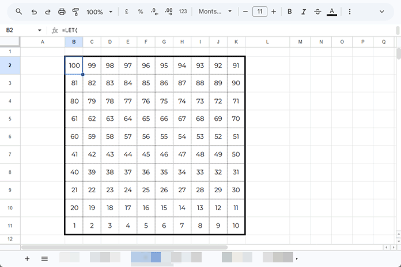Select column B header

click(x=74, y=42)
